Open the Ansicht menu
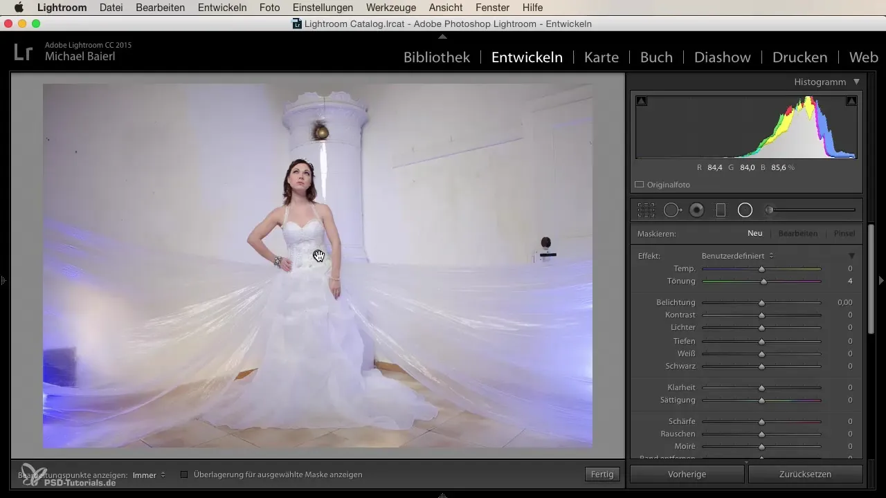 [x=446, y=8]
